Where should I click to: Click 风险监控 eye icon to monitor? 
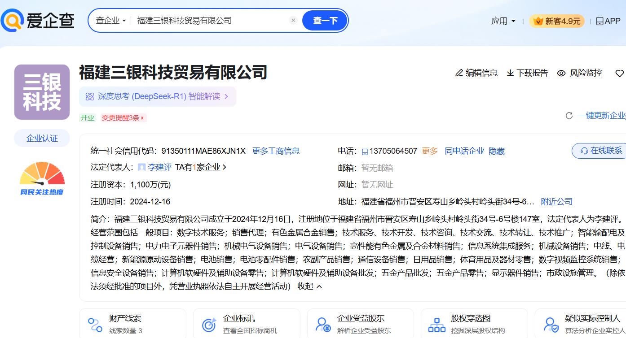561,73
